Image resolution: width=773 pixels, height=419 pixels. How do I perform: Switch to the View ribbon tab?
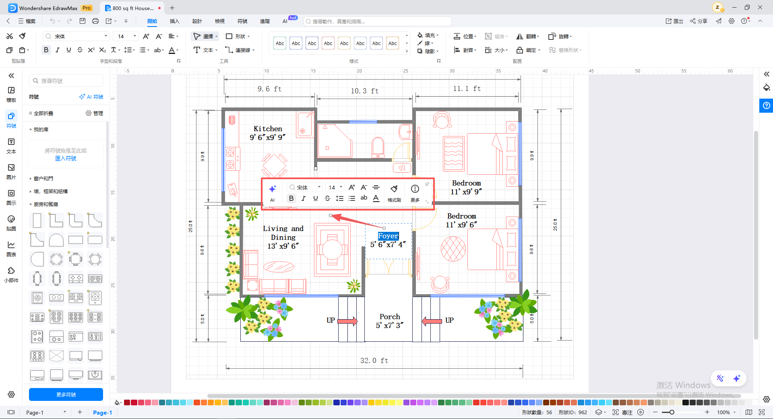coord(220,21)
